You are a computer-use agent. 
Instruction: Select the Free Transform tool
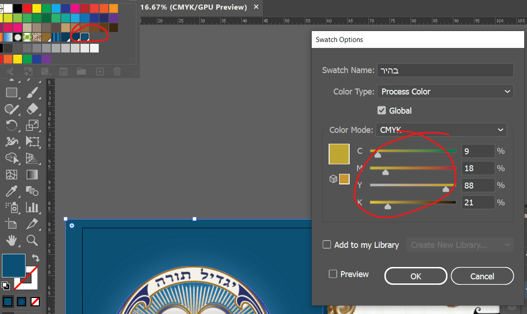tap(32, 141)
